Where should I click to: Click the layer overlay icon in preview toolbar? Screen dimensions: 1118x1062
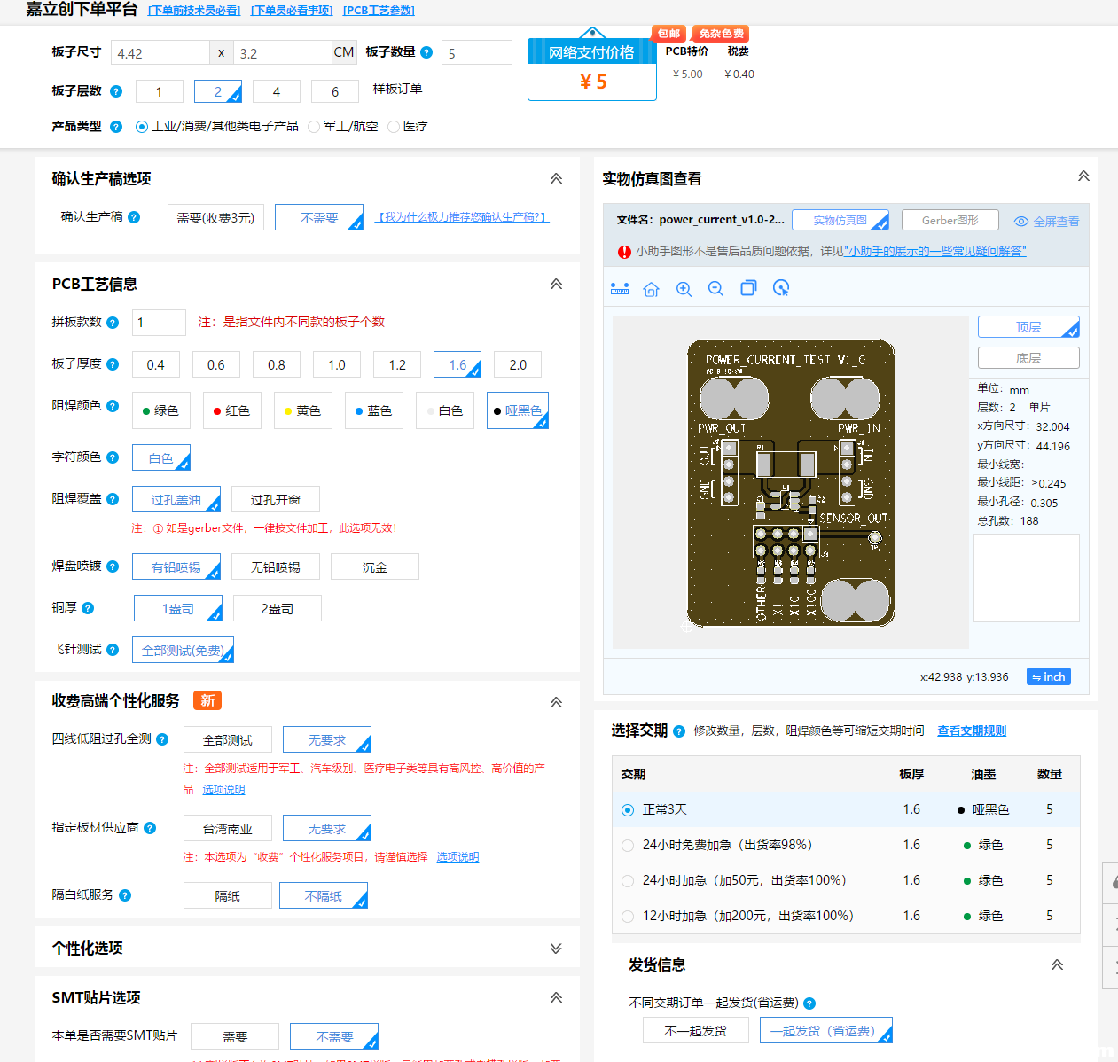[748, 288]
